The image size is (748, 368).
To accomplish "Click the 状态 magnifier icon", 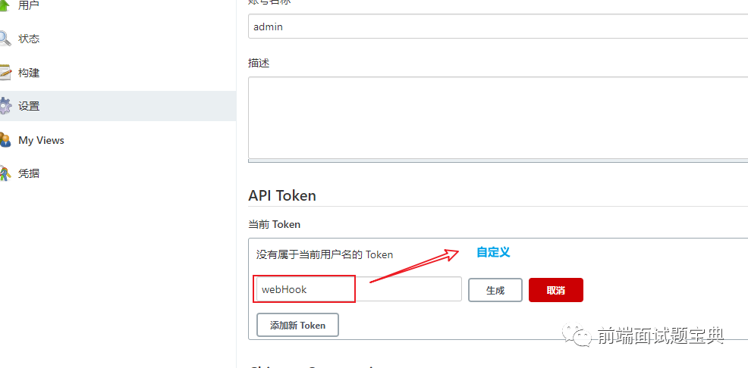I will (5, 39).
